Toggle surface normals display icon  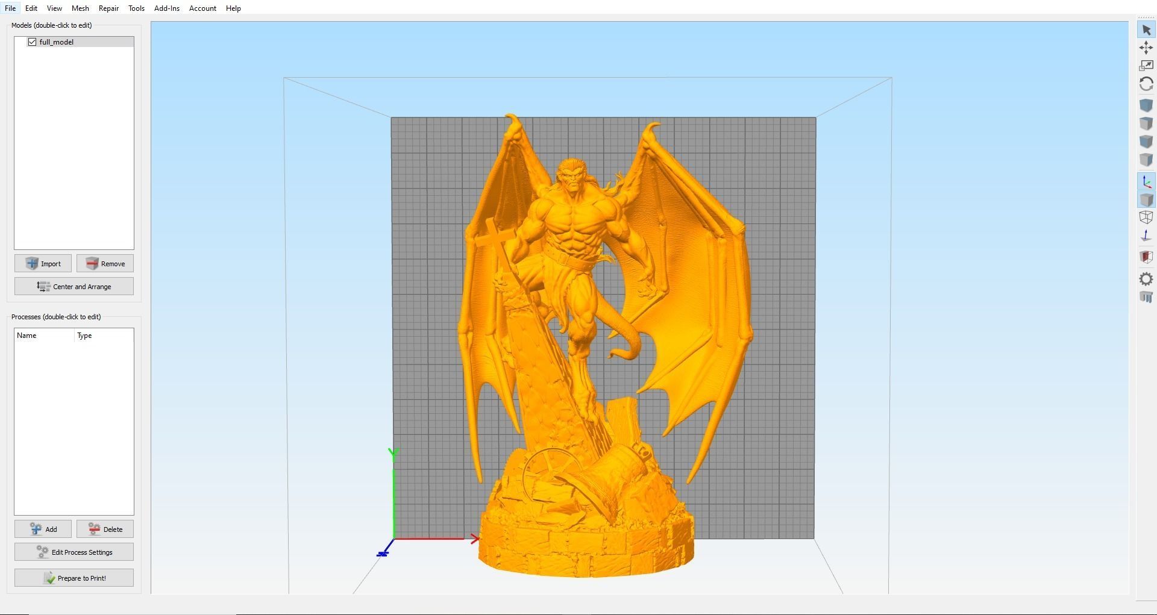pos(1146,236)
